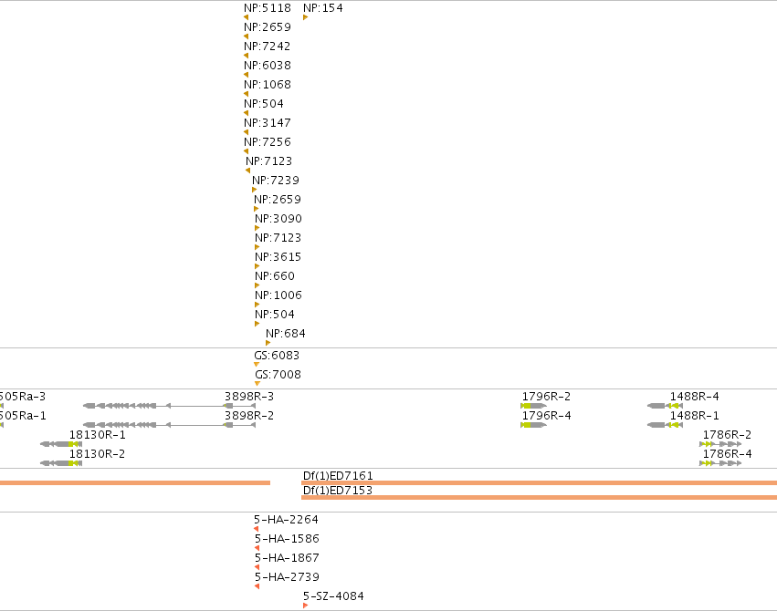Select the NP:7242 insertion arrow glyph
The height and width of the screenshot is (611, 777).
click(247, 56)
